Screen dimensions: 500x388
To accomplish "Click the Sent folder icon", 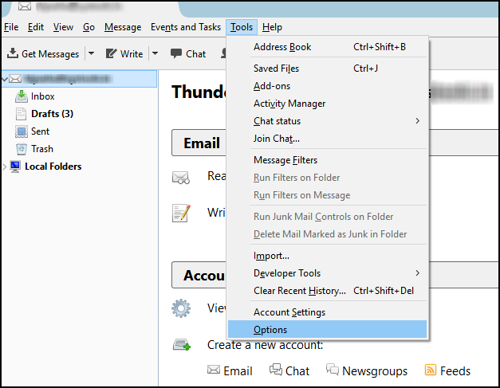I will click(21, 131).
